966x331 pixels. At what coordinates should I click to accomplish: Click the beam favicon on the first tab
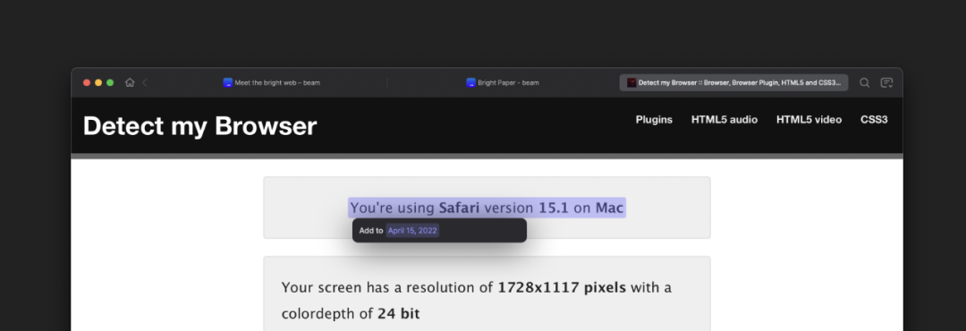(x=227, y=82)
